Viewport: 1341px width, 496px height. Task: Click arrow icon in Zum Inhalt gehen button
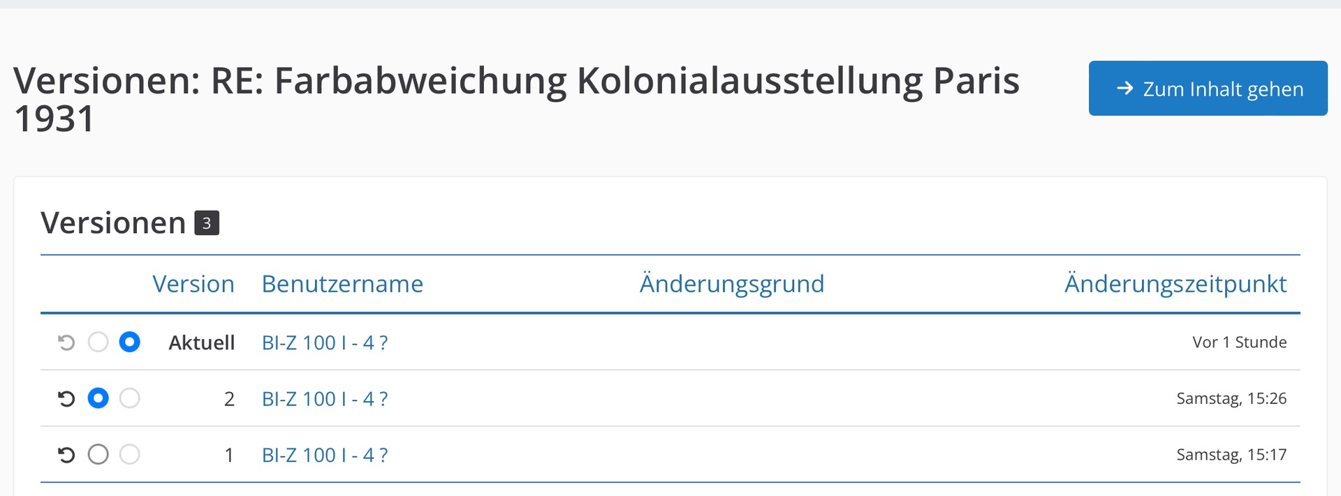point(1124,89)
